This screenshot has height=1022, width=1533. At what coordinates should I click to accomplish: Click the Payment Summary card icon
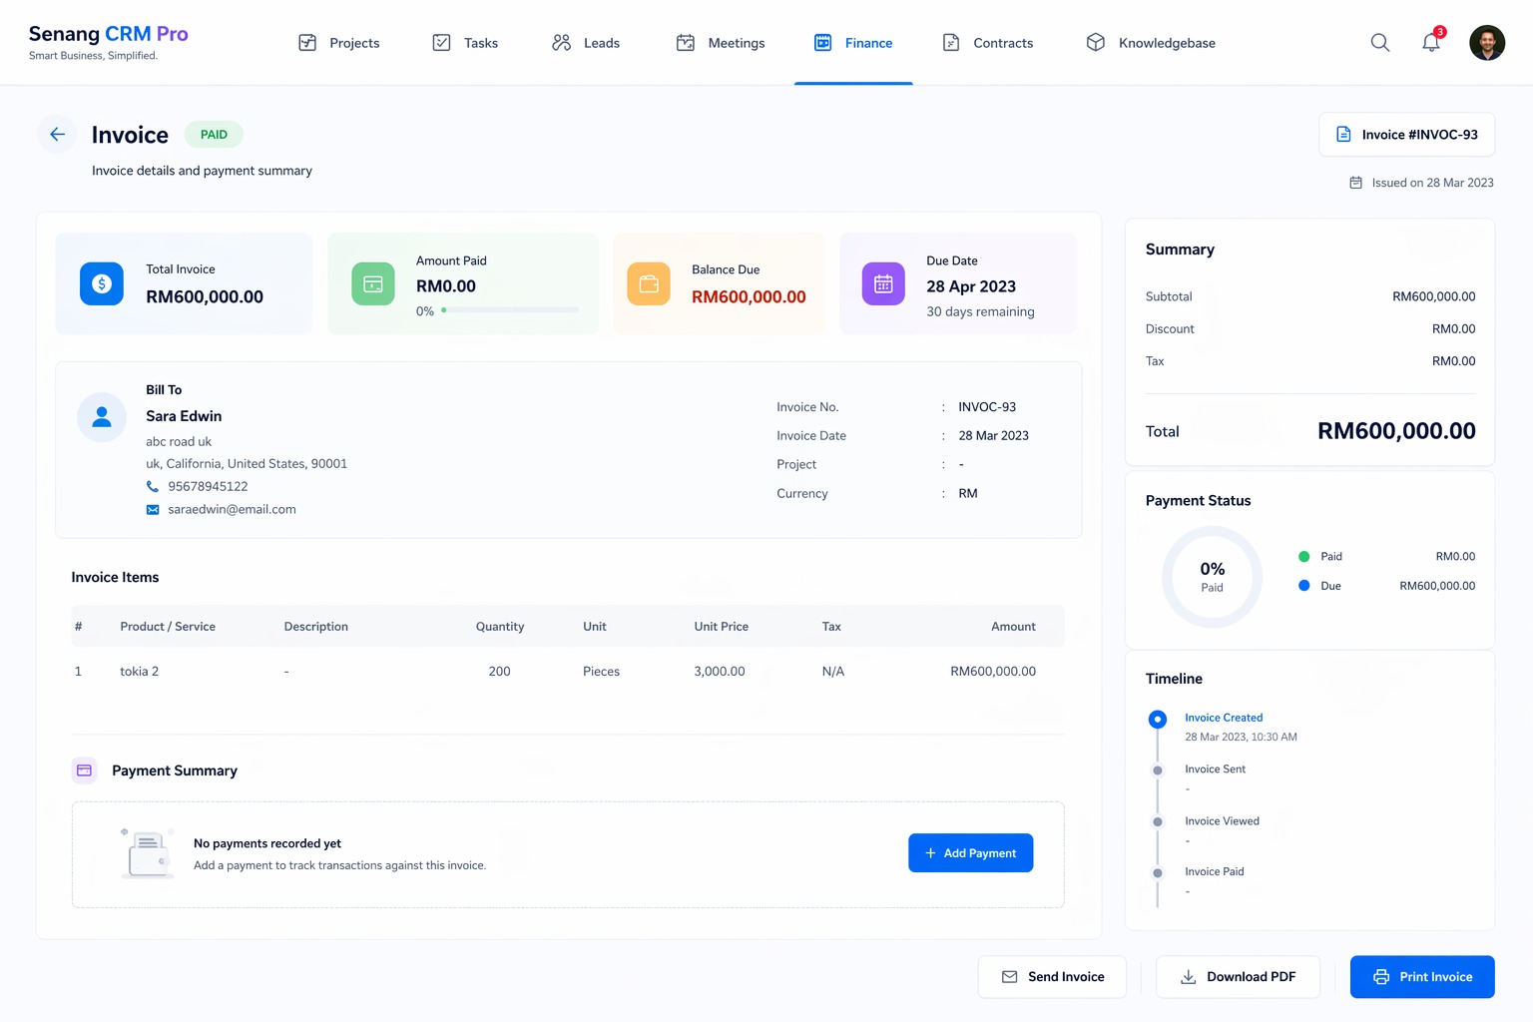(x=85, y=770)
